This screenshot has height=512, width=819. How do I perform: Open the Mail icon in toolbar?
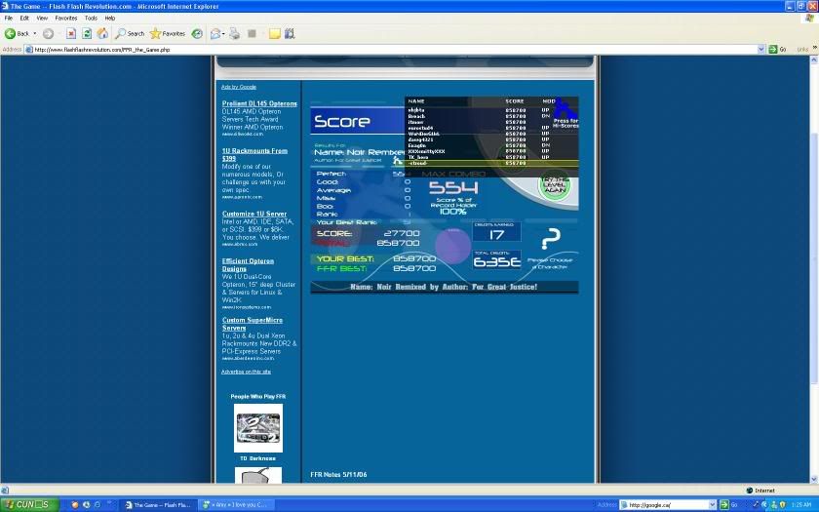[215, 33]
